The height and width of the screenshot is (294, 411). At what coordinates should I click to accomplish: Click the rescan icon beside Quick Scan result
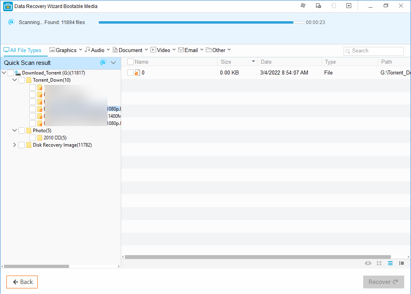(103, 62)
